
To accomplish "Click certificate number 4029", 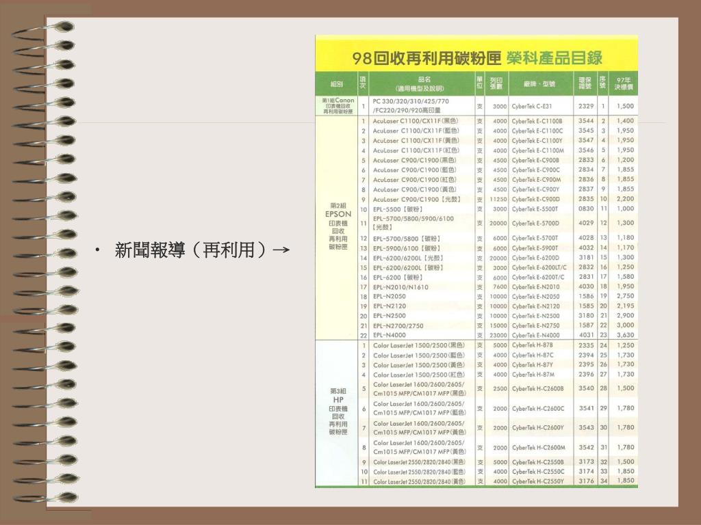I will [x=586, y=223].
